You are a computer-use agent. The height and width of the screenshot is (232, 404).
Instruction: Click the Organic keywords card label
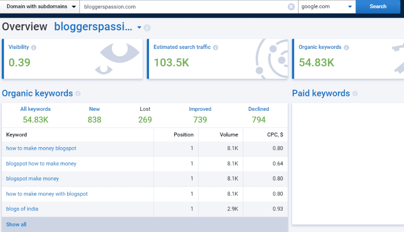pyautogui.click(x=320, y=47)
